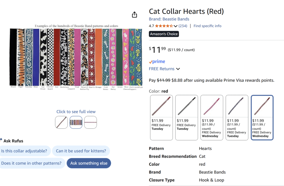The width and height of the screenshot is (284, 186).
Task: Click the Amazon's Choice badge
Action: click(x=164, y=34)
